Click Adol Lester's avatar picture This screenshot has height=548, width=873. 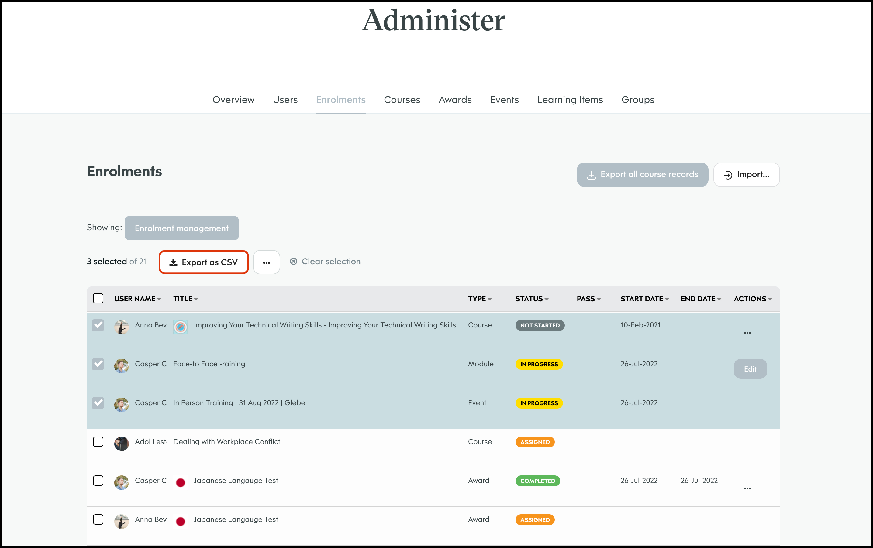(x=122, y=443)
